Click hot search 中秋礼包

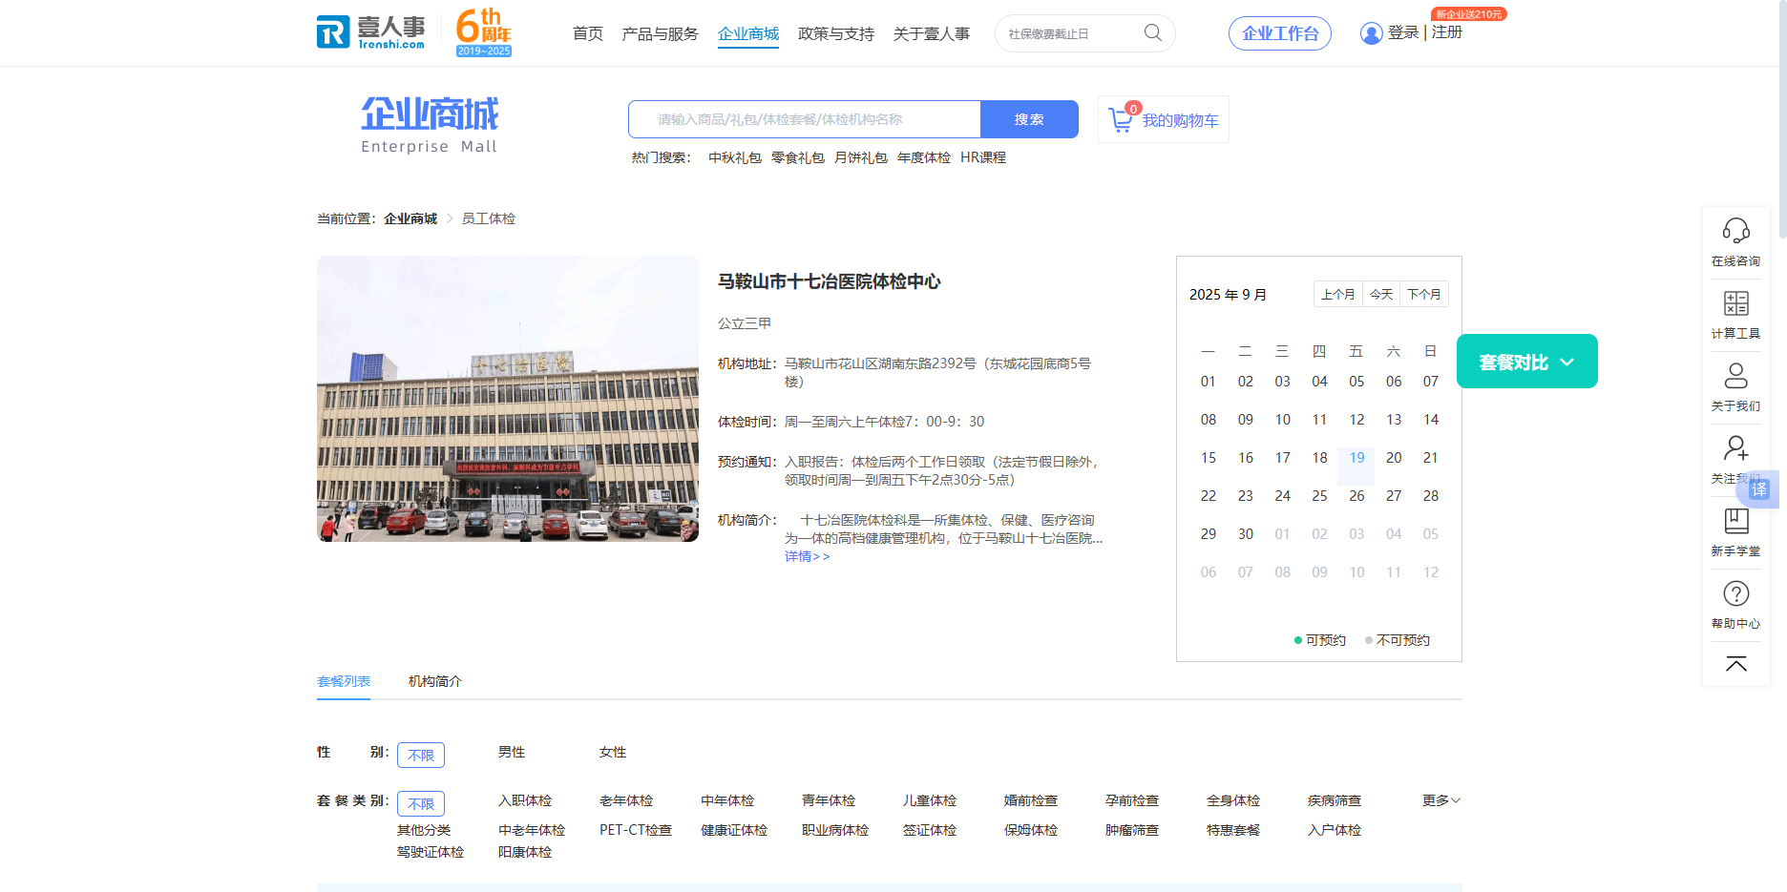tap(735, 157)
